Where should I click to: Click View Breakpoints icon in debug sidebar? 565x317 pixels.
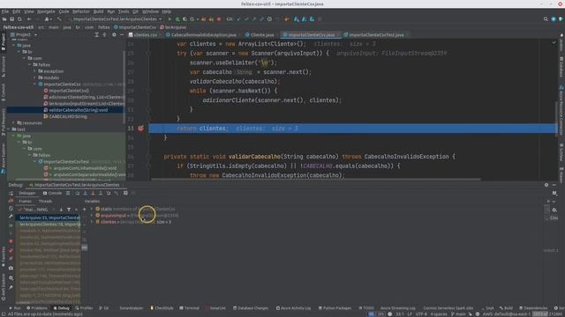[11, 250]
